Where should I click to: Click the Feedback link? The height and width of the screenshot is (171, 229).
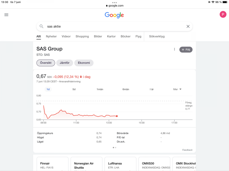pos(187,150)
